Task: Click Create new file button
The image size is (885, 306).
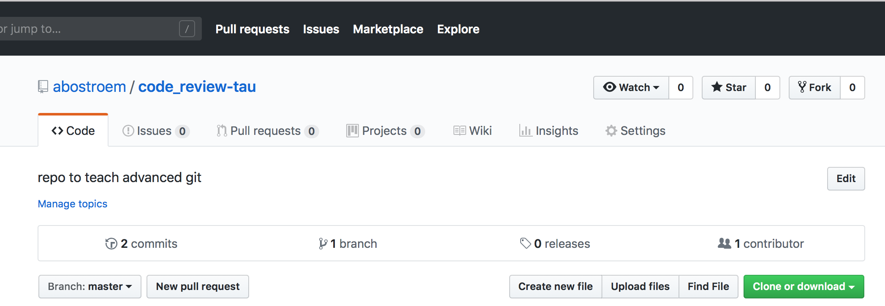Action: (x=556, y=287)
